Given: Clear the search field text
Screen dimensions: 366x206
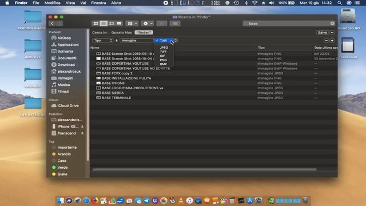Looking at the screenshot, I should pos(332,23).
